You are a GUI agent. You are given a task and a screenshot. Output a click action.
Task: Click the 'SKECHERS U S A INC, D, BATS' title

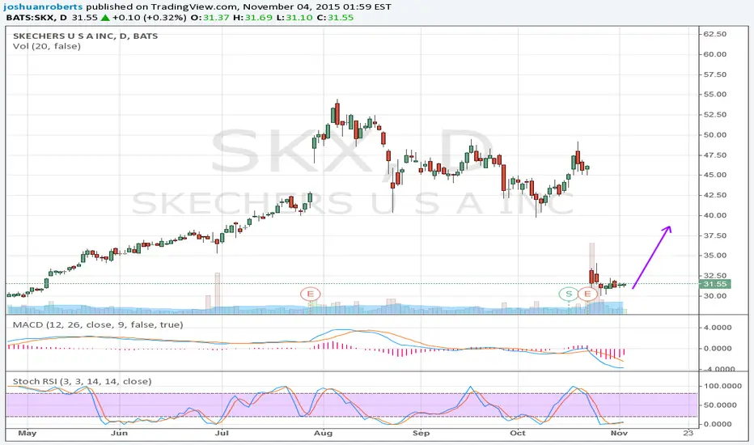pyautogui.click(x=85, y=36)
